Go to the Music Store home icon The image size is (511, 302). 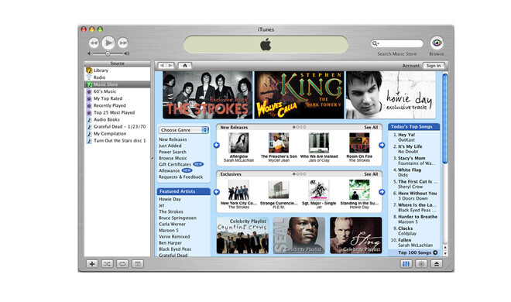tap(185, 66)
